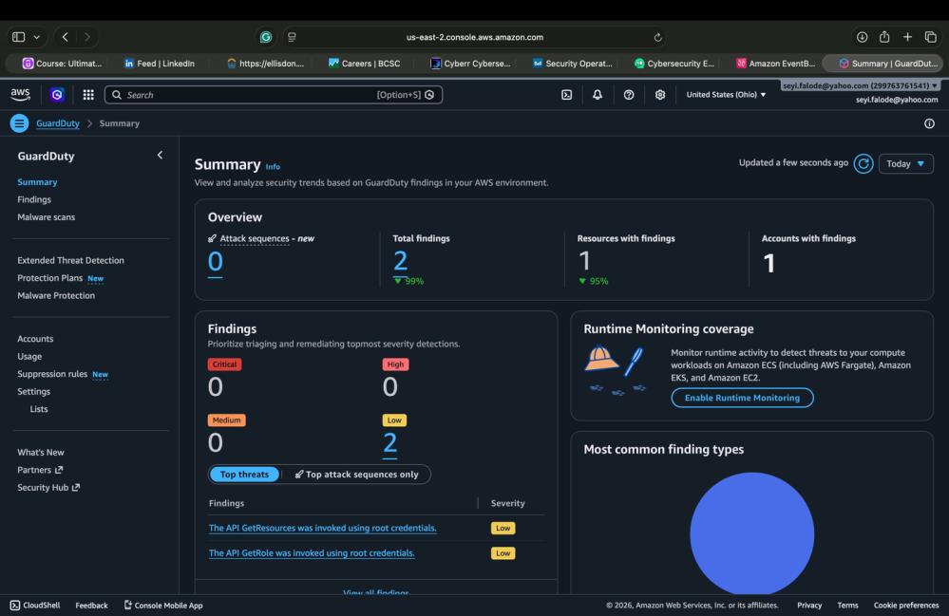Open the AWS services grid menu
The width and height of the screenshot is (949, 616).
click(88, 94)
